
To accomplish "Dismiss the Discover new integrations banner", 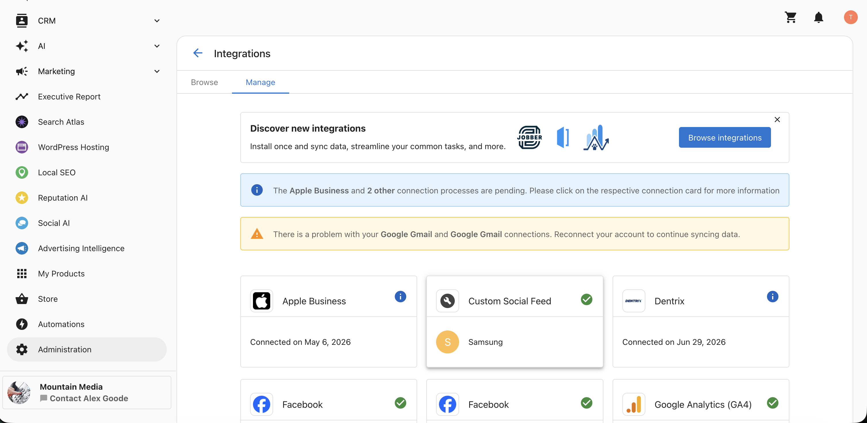I will coord(777,120).
